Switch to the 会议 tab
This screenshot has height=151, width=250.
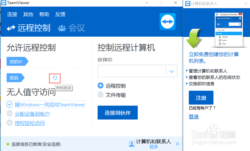click(71, 28)
